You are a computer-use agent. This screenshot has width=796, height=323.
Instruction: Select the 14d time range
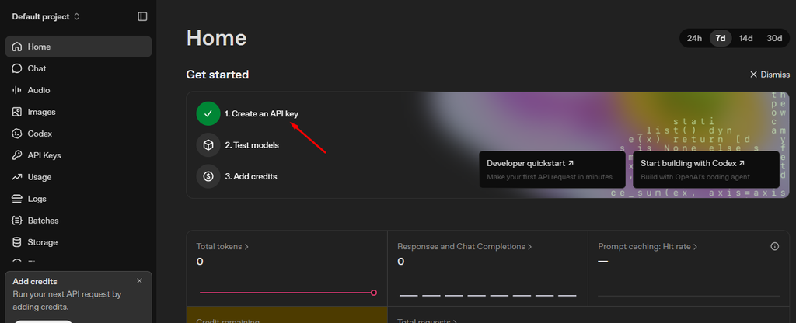745,38
